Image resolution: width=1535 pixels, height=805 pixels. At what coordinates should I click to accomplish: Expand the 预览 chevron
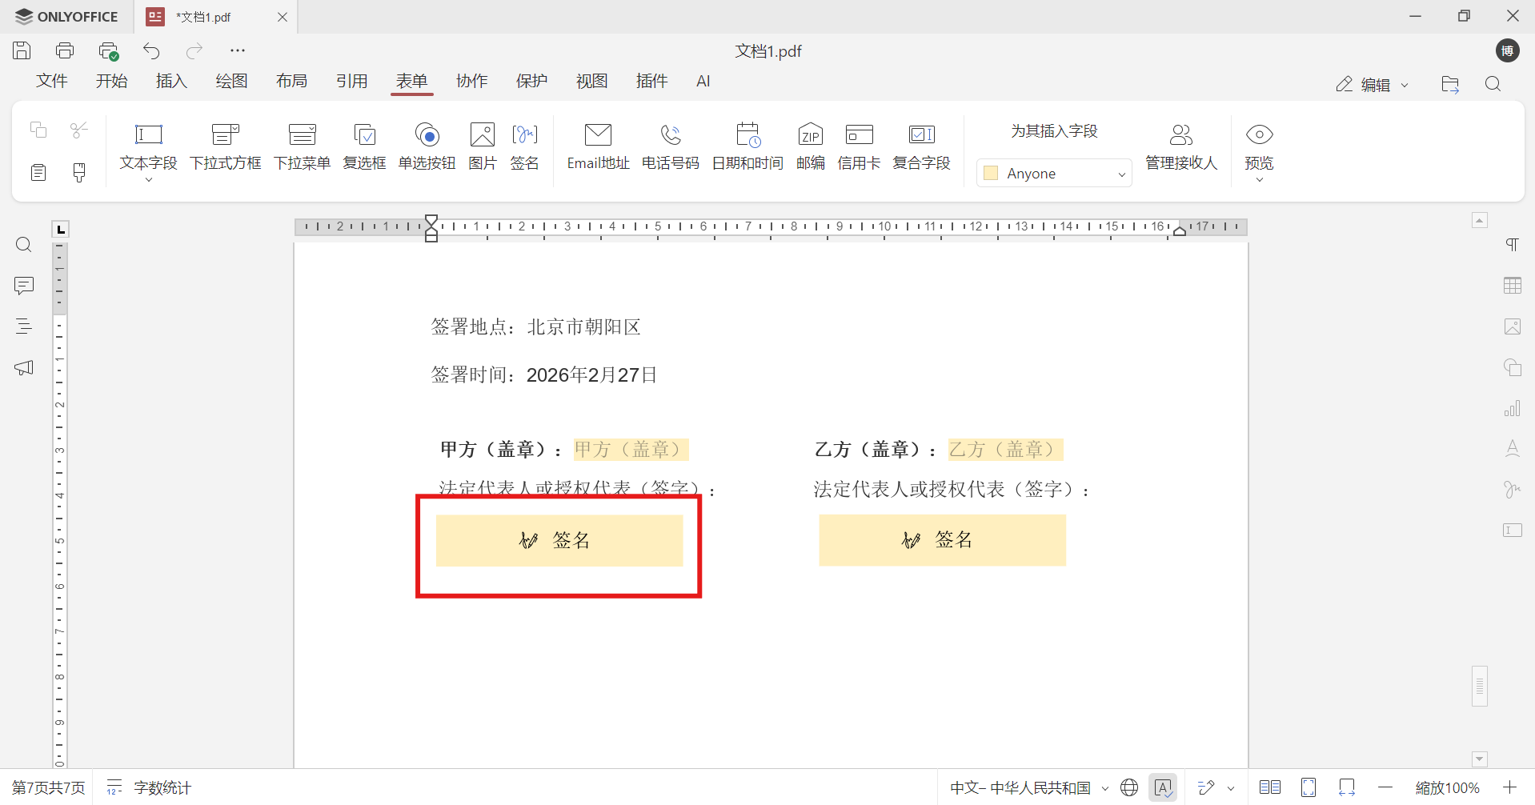[x=1259, y=178]
